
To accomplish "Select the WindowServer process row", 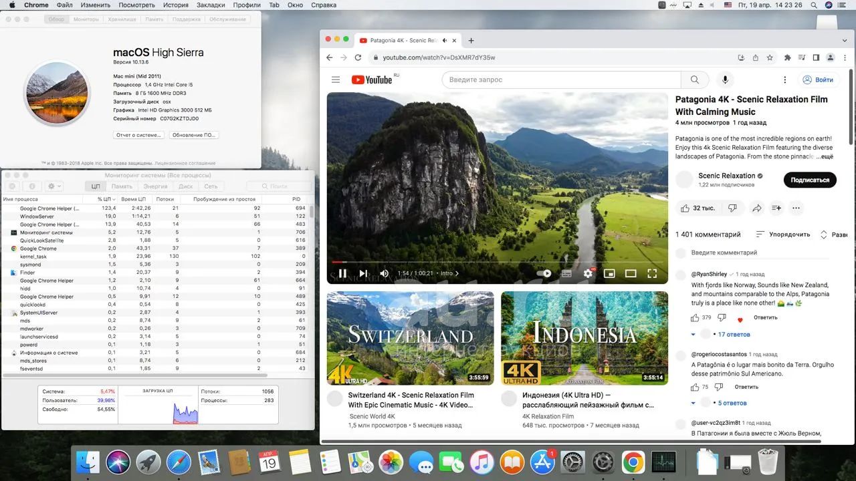I will 156,216.
